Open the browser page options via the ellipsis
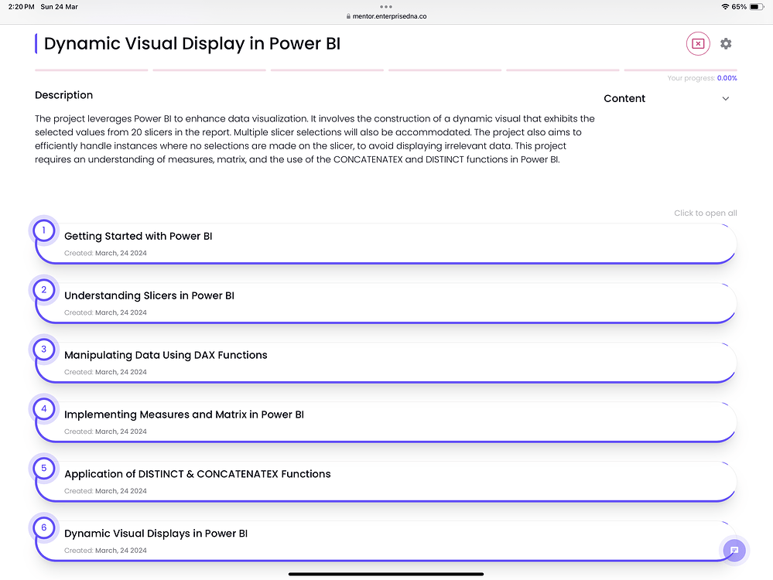 coord(386,6)
